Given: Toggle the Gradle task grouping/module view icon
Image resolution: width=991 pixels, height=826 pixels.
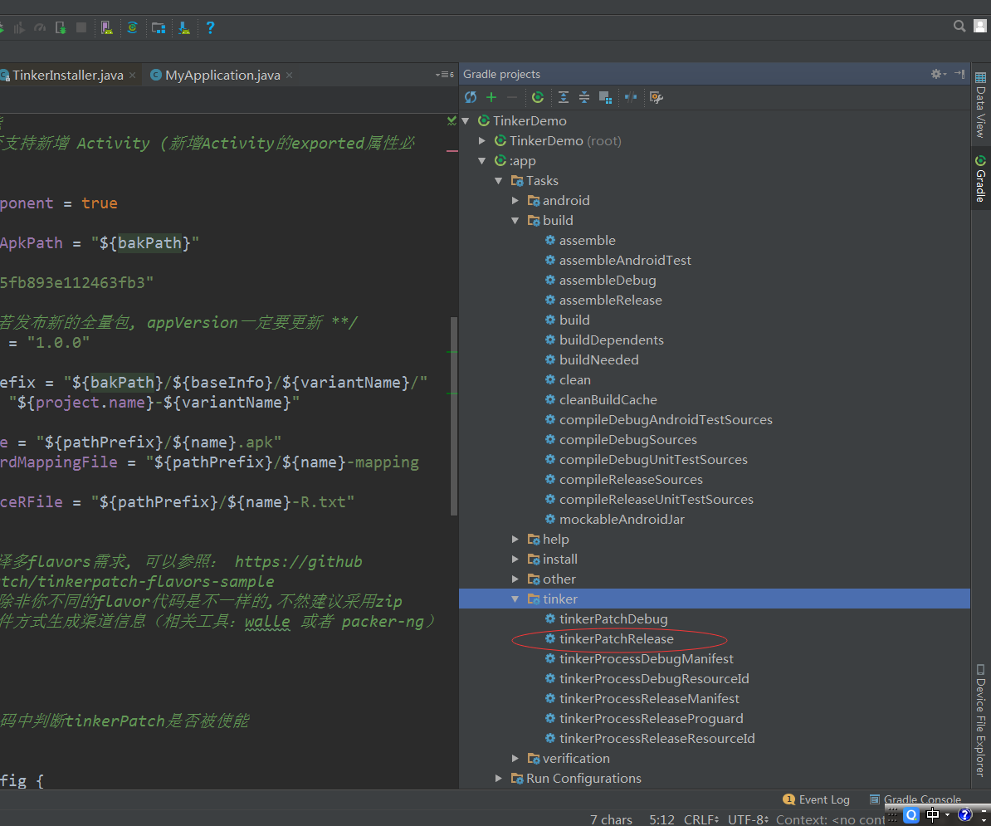Looking at the screenshot, I should [605, 97].
